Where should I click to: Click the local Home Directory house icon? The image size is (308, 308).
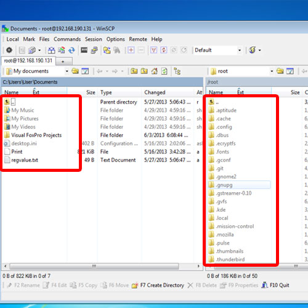(x=155, y=71)
